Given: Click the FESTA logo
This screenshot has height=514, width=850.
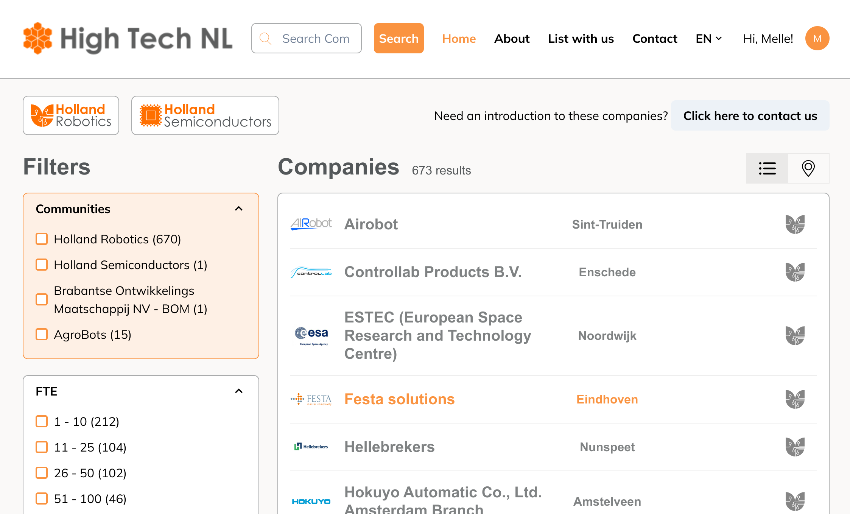Looking at the screenshot, I should [311, 399].
